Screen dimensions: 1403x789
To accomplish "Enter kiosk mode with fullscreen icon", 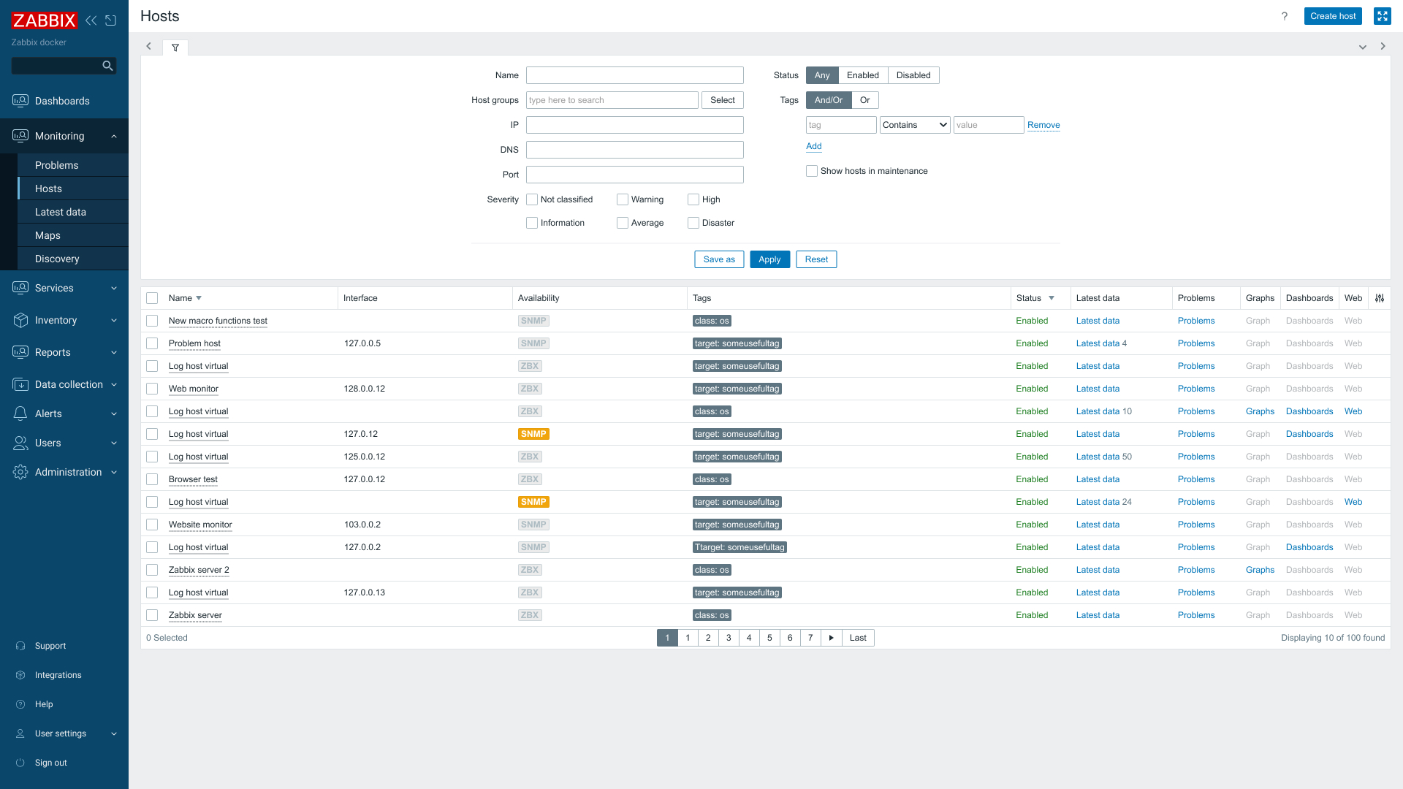I will (x=1382, y=16).
